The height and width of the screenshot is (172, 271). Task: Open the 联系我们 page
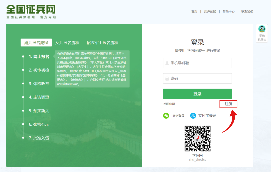tap(247, 11)
